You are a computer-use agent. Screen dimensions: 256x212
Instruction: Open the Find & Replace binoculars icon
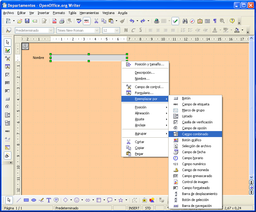point(185,21)
